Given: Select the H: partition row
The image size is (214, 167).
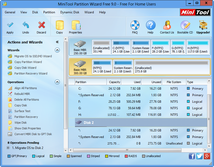Looking at the screenshot, I should (138, 115).
